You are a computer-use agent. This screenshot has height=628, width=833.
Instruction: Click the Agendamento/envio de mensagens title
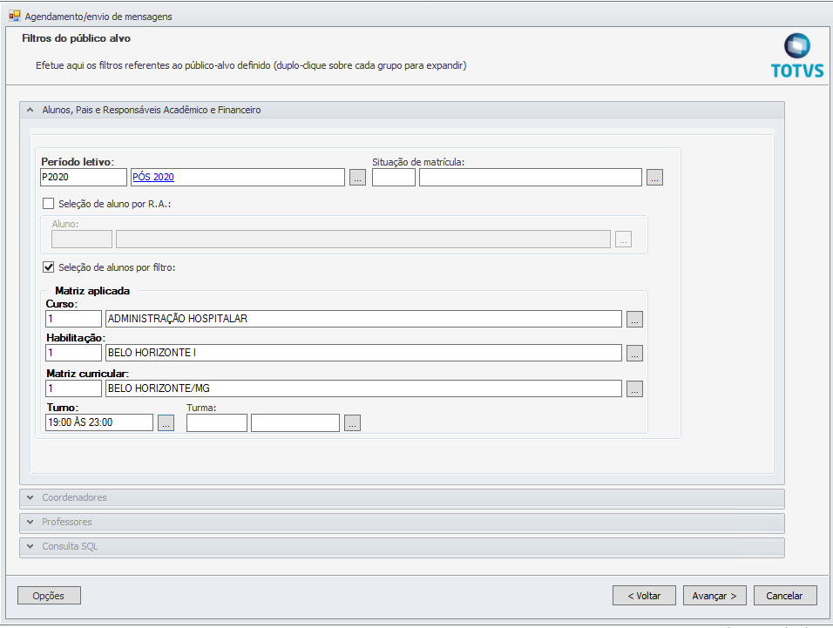tap(98, 17)
